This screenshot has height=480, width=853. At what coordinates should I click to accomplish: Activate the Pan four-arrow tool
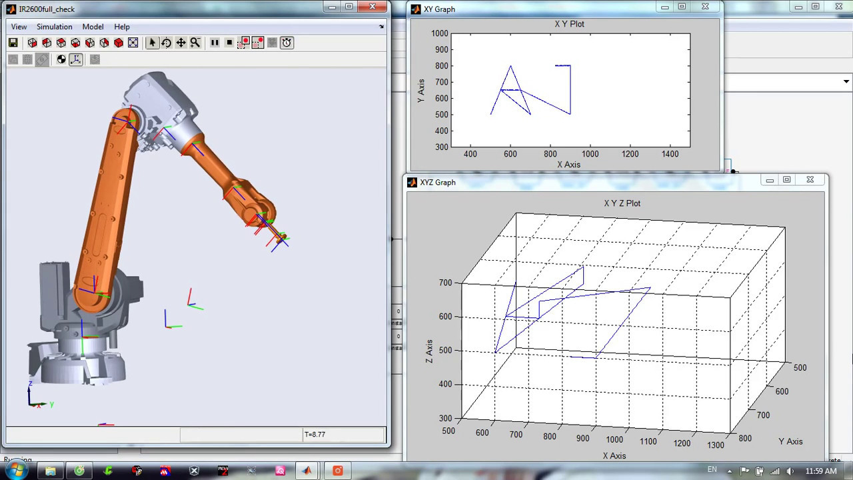point(181,43)
